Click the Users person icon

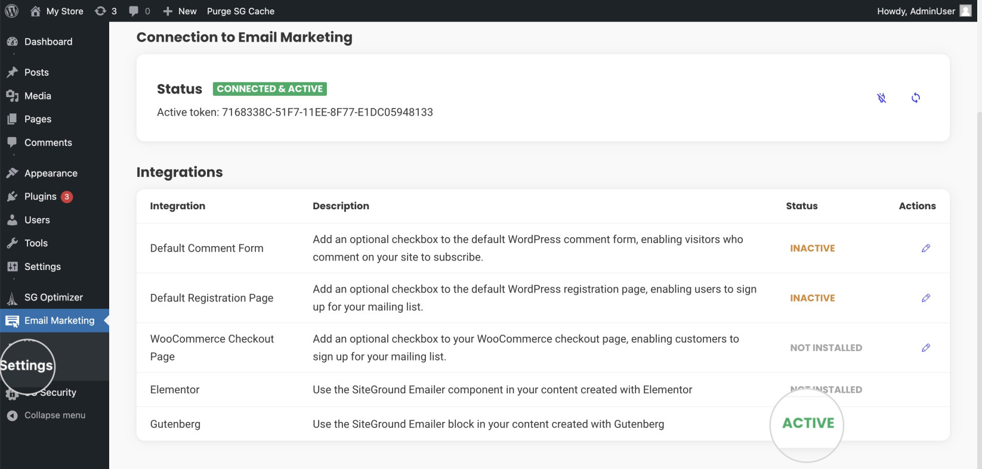coord(12,220)
